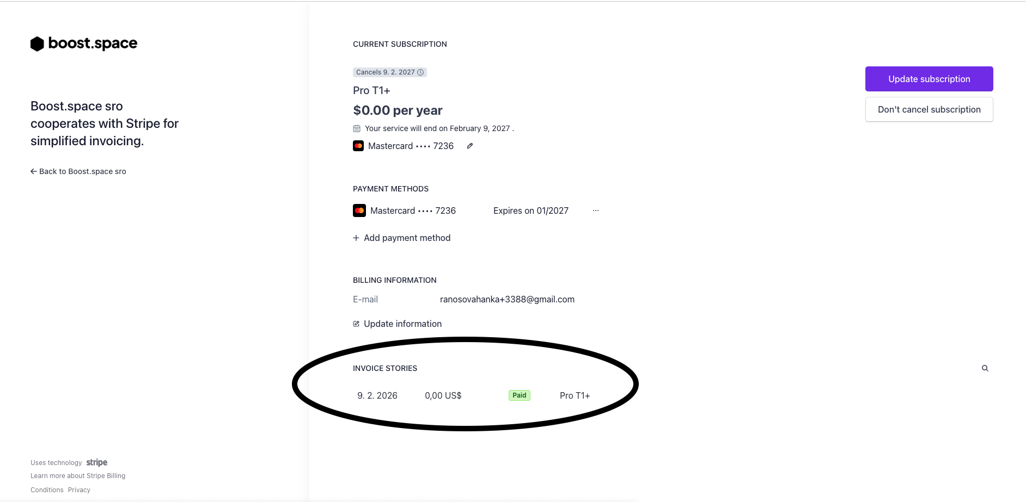Open the Conditions footer link
Screen dimensions: 1026x502
point(47,490)
